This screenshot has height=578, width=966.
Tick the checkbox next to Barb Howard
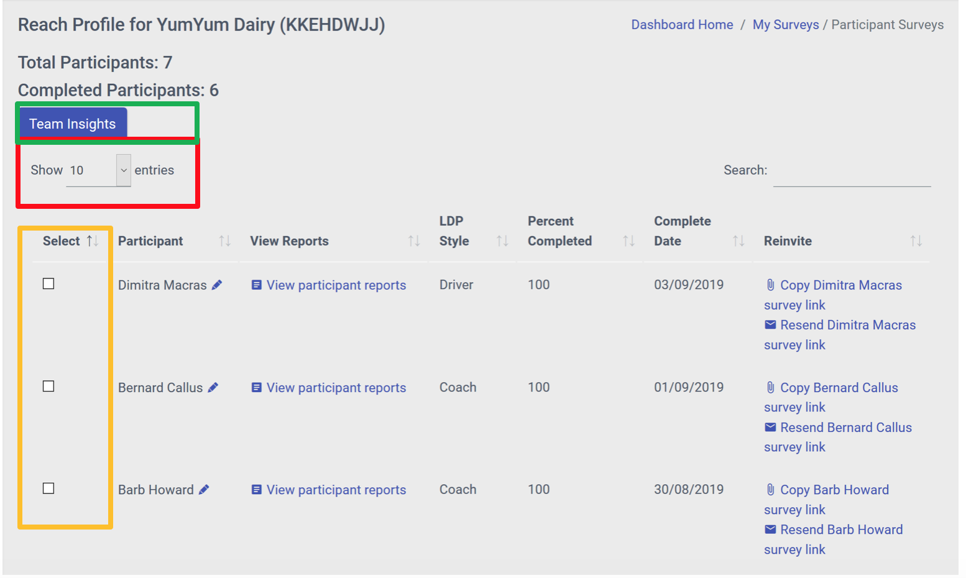point(48,489)
